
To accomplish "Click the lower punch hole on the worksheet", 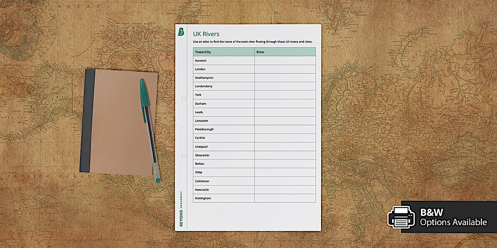I will [x=184, y=155].
